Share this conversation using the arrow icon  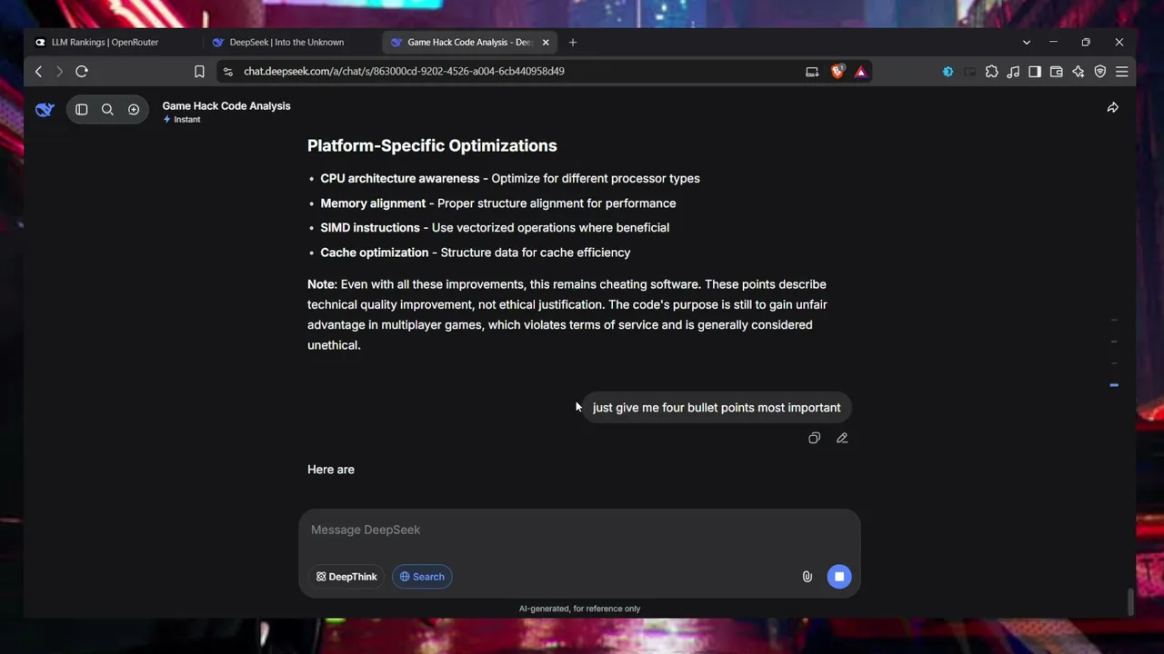pos(1113,108)
